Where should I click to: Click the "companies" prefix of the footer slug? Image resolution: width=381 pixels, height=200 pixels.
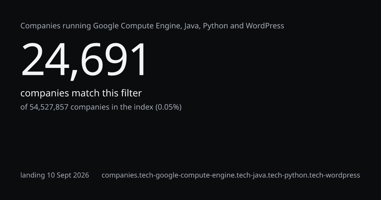click(x=120, y=175)
